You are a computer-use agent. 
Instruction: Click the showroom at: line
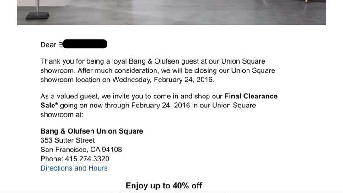pyautogui.click(x=61, y=114)
